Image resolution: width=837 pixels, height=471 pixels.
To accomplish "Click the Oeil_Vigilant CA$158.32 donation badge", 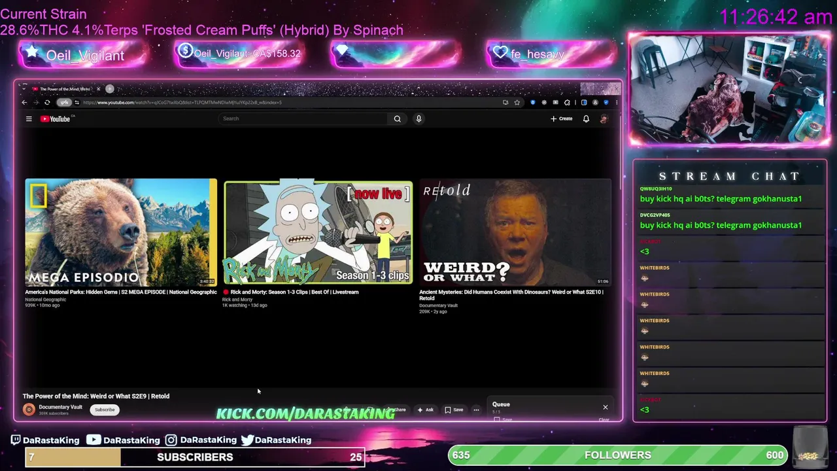I will (x=239, y=54).
